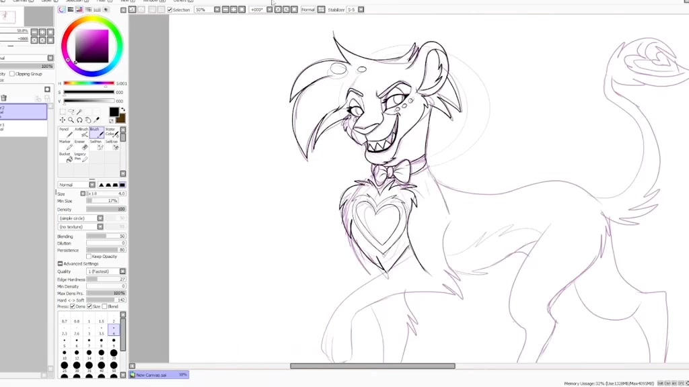Delete layer using trash can icon
Viewport: 689px width, 387px height.
tap(3, 98)
